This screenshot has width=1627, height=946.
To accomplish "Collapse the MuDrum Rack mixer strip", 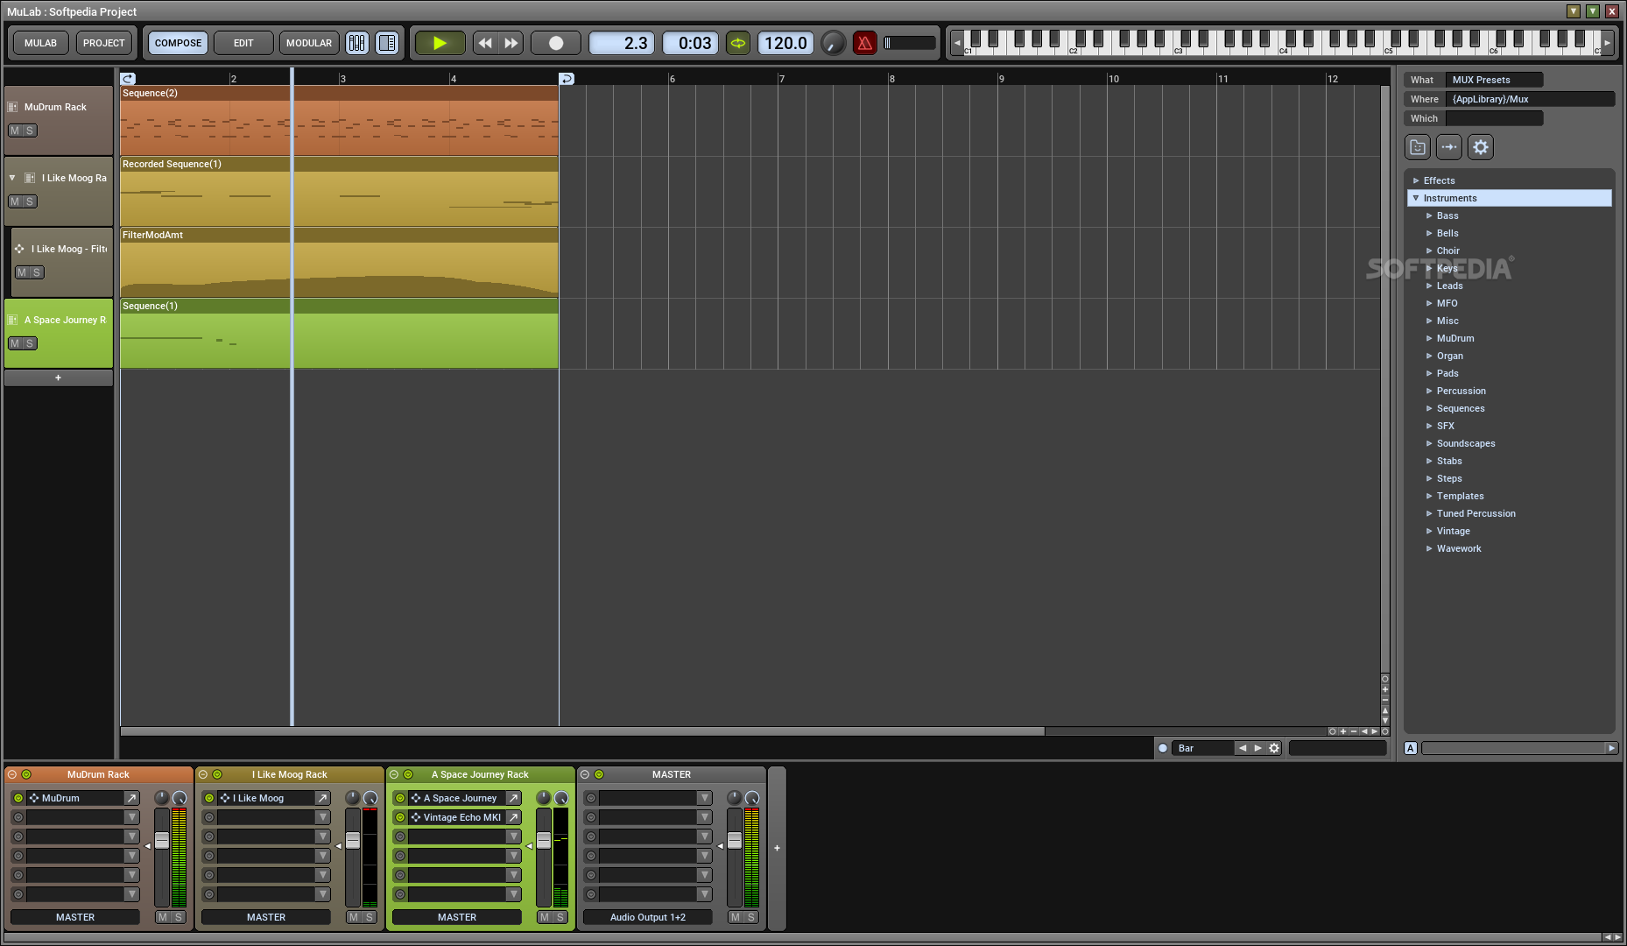I will tap(12, 774).
